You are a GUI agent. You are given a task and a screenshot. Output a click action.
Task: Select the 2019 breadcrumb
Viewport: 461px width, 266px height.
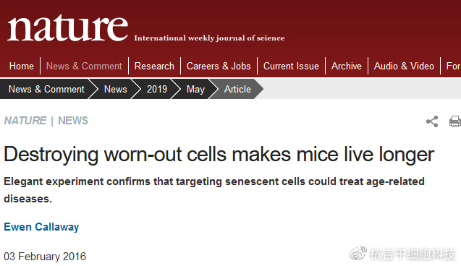[x=157, y=89]
